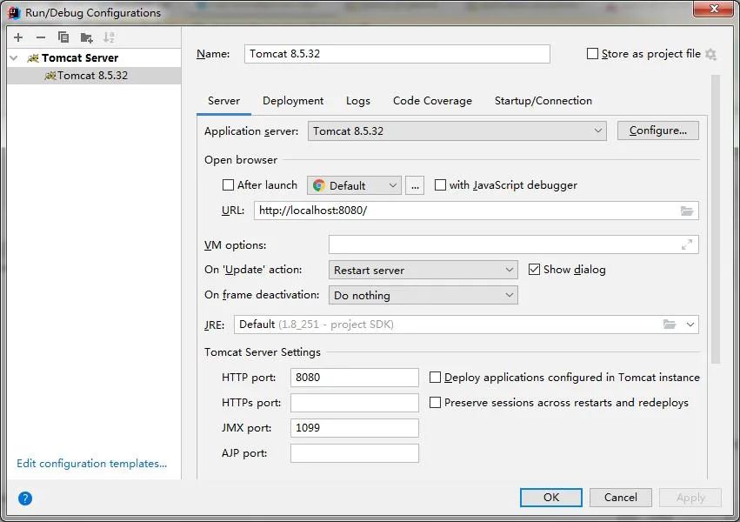
Task: Go to Startup/Connection tab
Action: tap(543, 101)
